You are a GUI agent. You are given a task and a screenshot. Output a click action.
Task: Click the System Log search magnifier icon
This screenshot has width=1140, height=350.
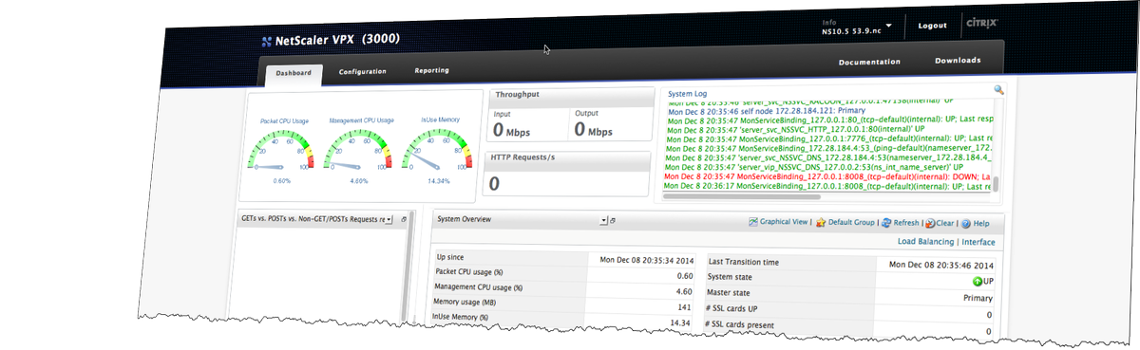tap(998, 90)
